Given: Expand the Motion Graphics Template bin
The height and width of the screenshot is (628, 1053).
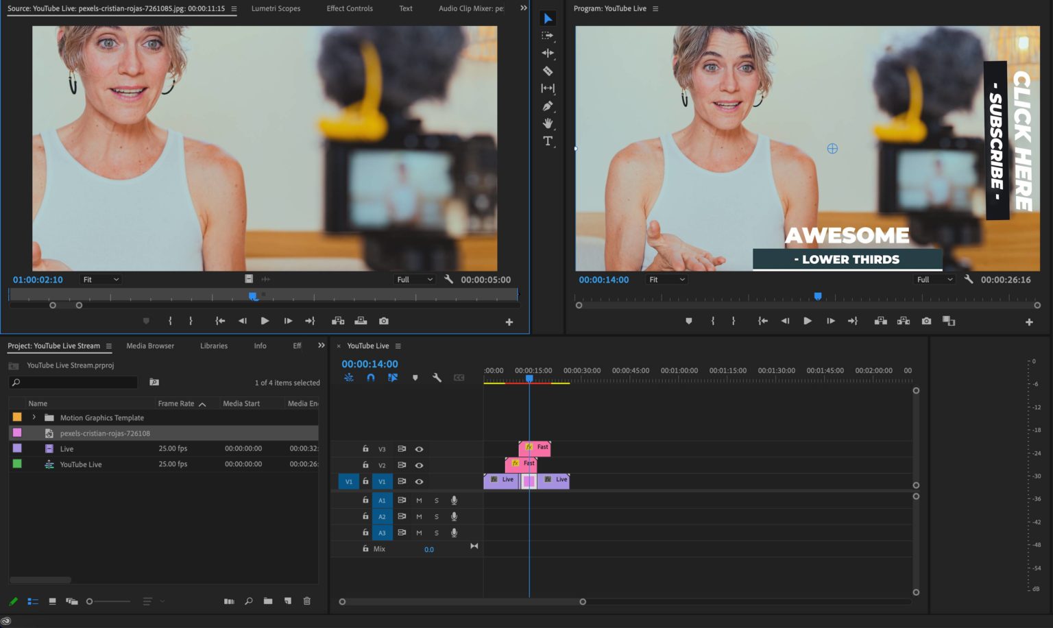Looking at the screenshot, I should (x=34, y=417).
